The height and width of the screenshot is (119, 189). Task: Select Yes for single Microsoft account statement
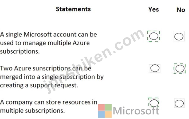[153, 36]
